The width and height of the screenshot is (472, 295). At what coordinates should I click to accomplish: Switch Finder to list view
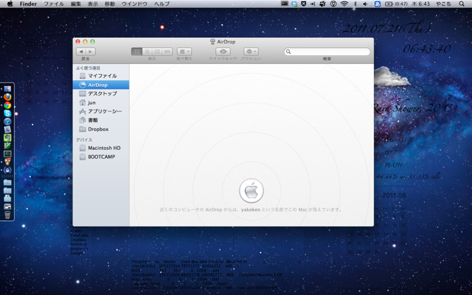click(147, 51)
